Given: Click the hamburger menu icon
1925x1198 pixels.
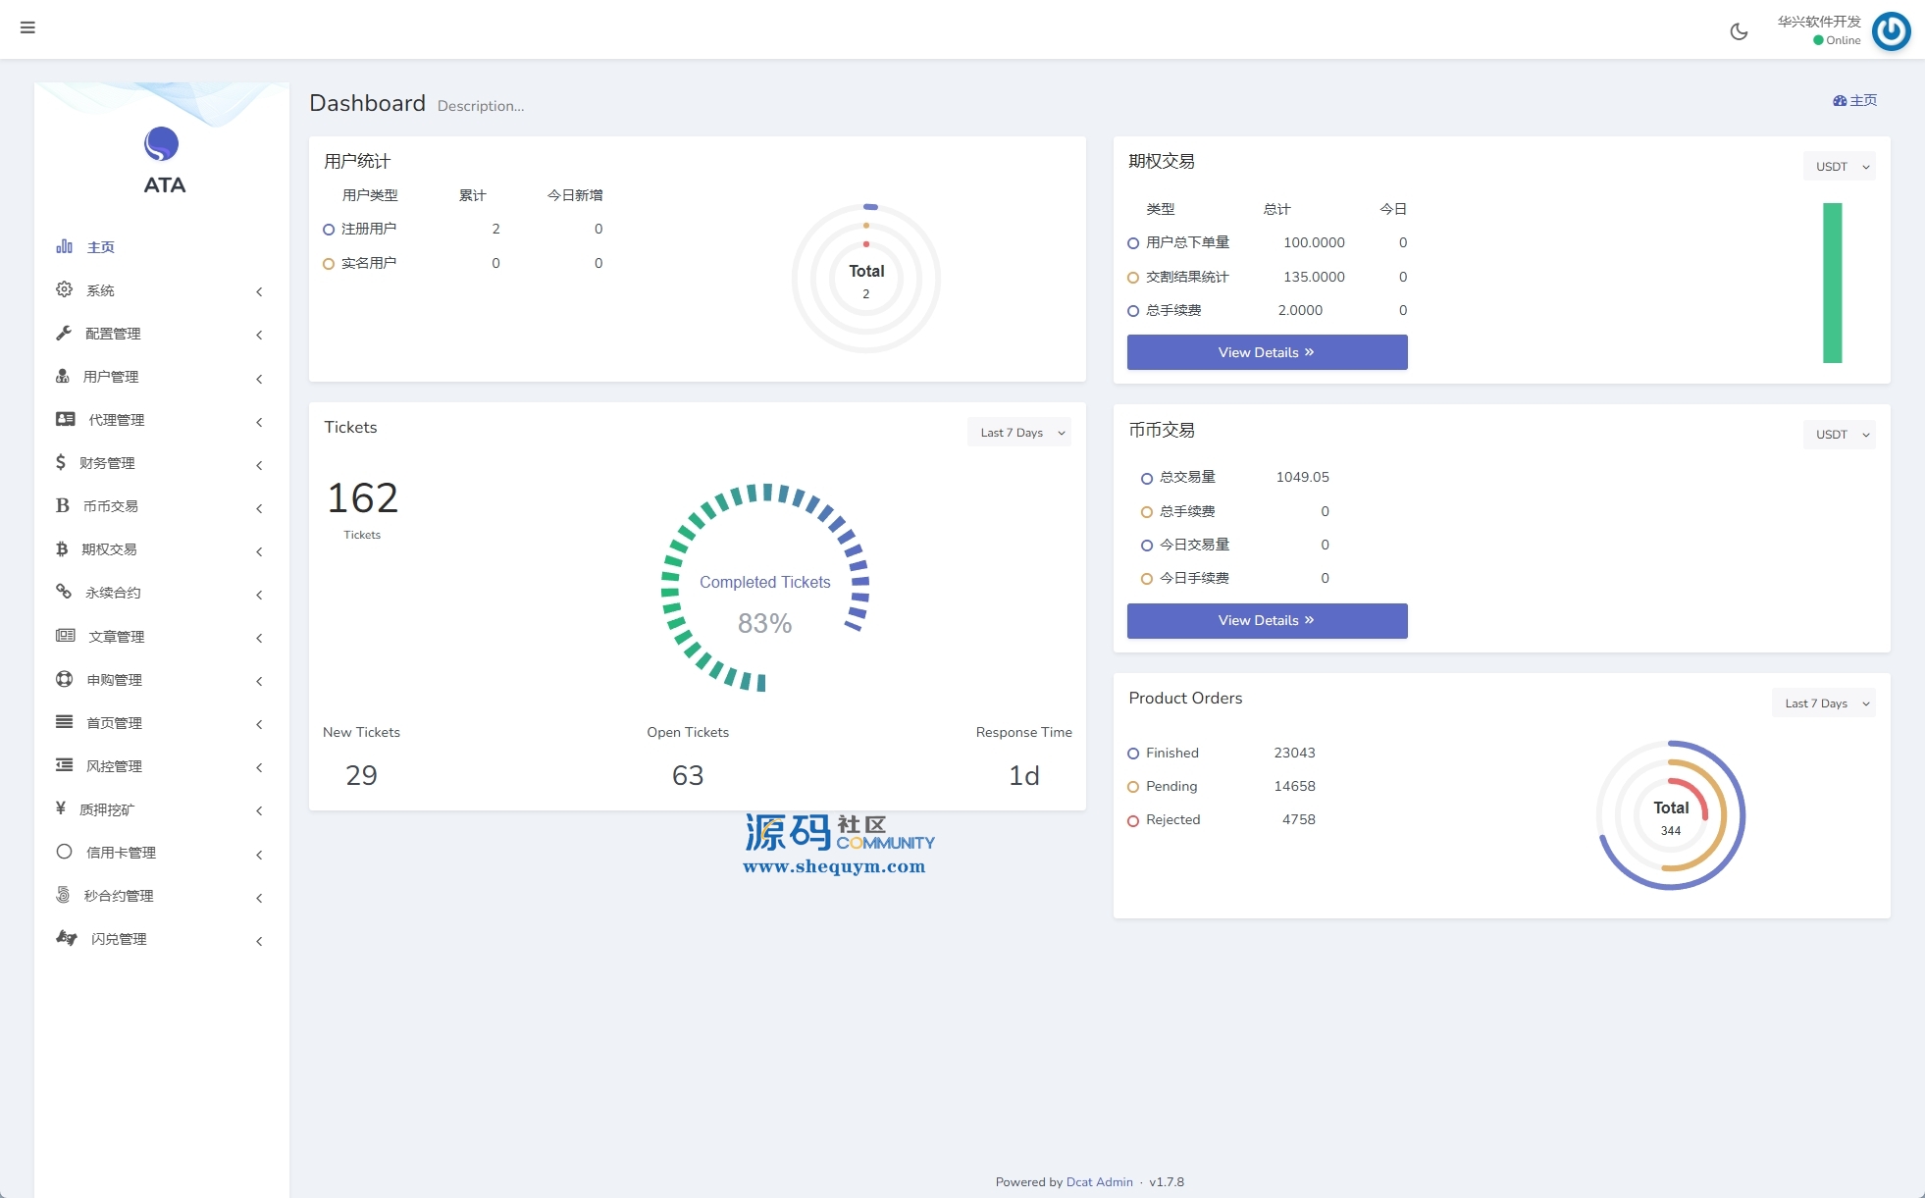Looking at the screenshot, I should click(x=27, y=27).
